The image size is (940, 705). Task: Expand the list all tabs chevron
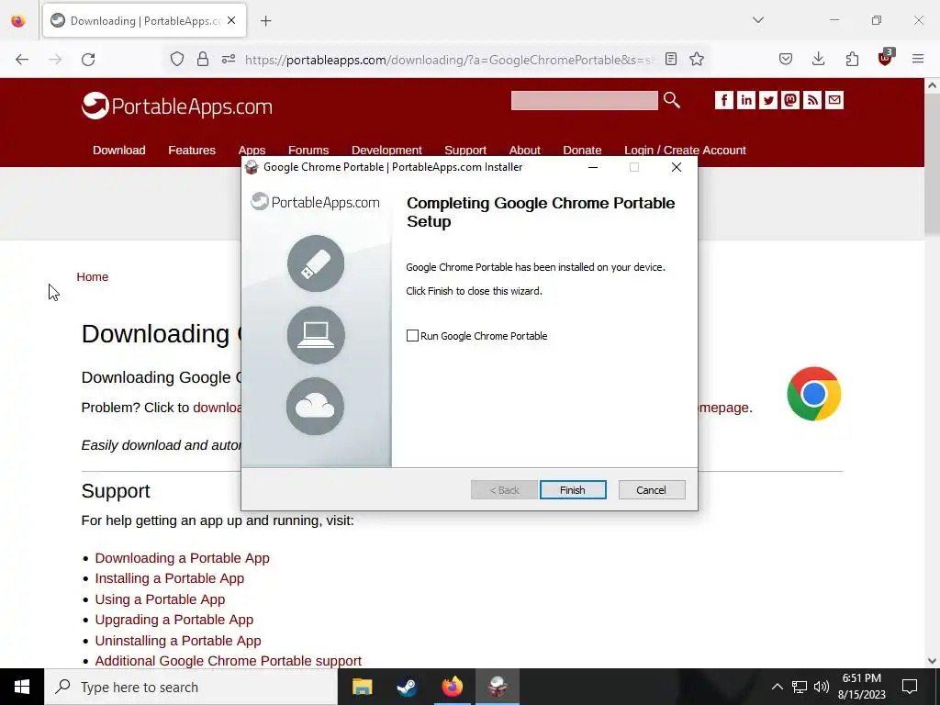[758, 20]
